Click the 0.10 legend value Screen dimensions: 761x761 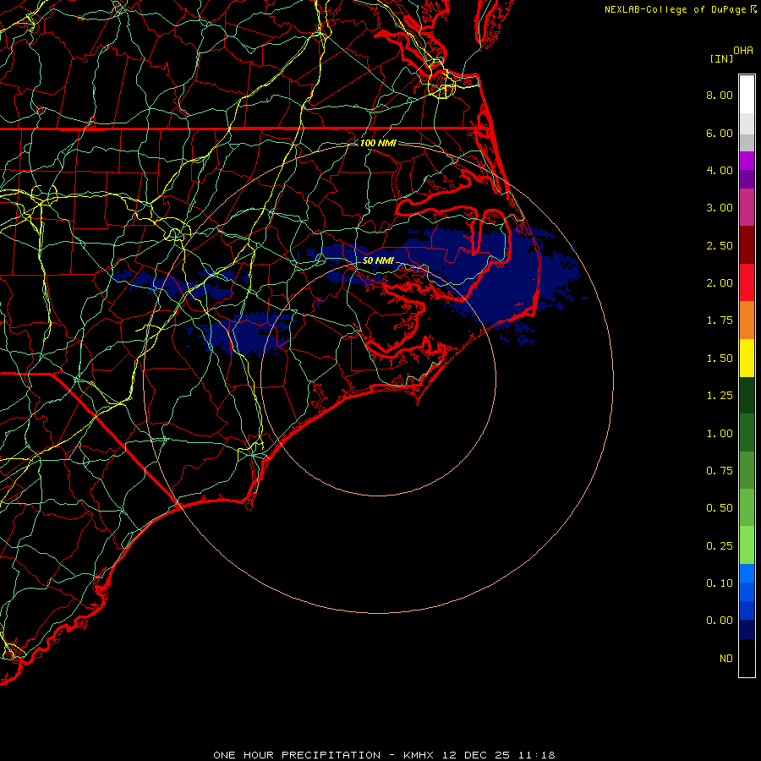[x=720, y=583]
